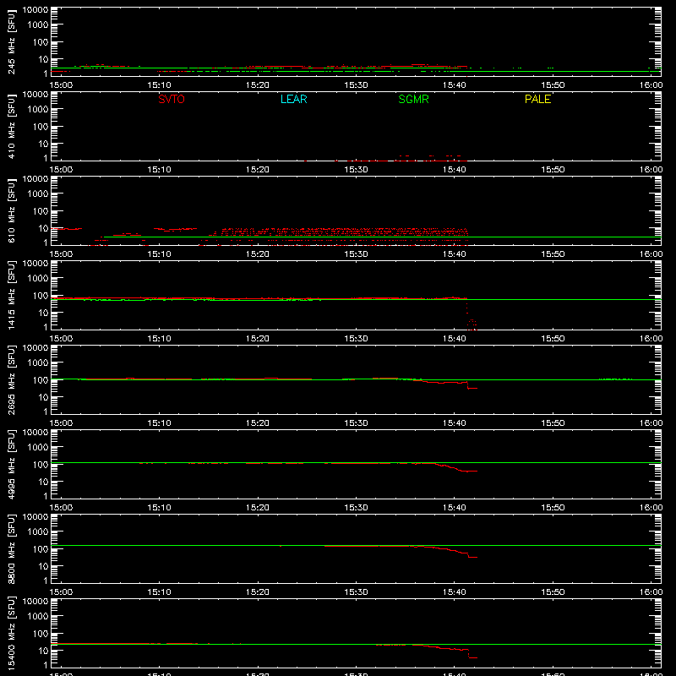Click the 15:20 label under the 610 MHz plot
The width and height of the screenshot is (676, 676).
click(x=258, y=254)
